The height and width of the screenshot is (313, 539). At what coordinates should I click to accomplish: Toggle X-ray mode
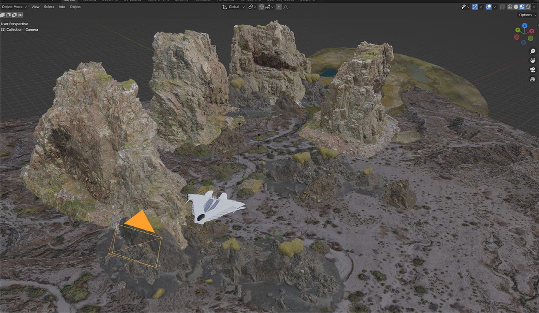pyautogui.click(x=502, y=7)
